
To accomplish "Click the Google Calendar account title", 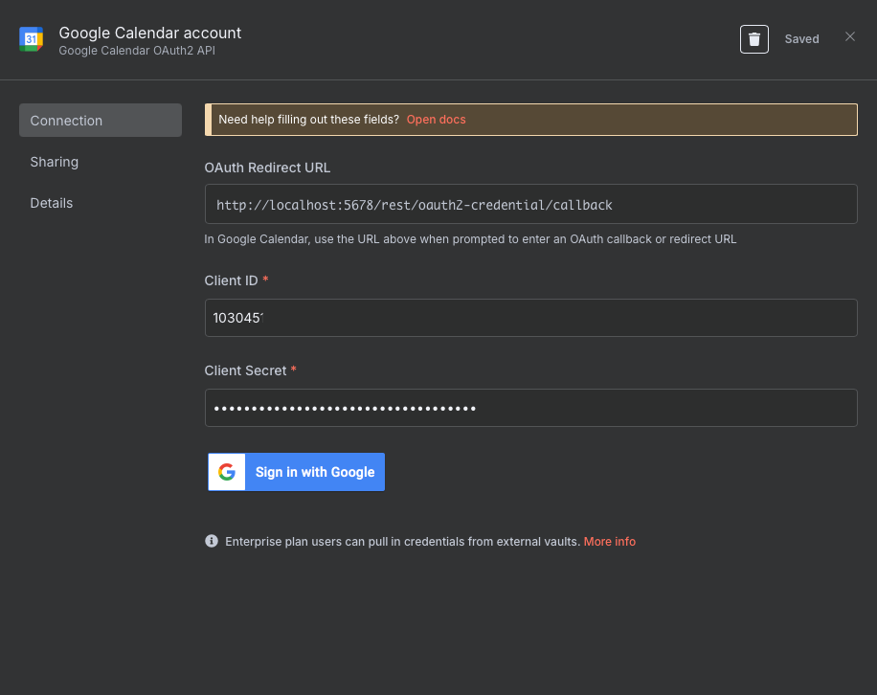I will tap(150, 33).
